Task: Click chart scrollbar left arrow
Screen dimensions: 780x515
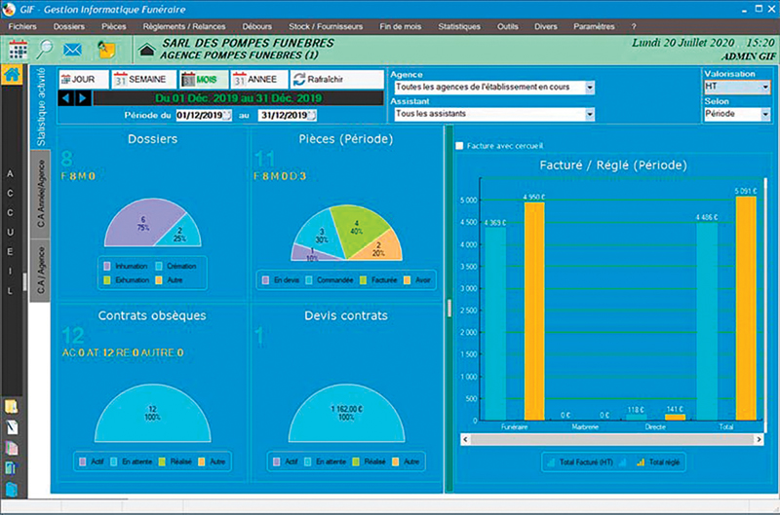Action: click(465, 439)
